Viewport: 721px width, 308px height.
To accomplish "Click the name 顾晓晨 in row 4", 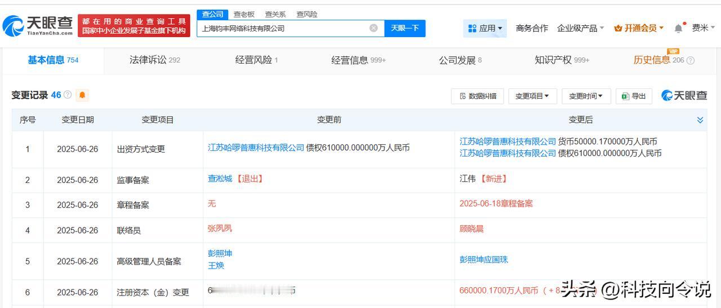I will [x=471, y=229].
